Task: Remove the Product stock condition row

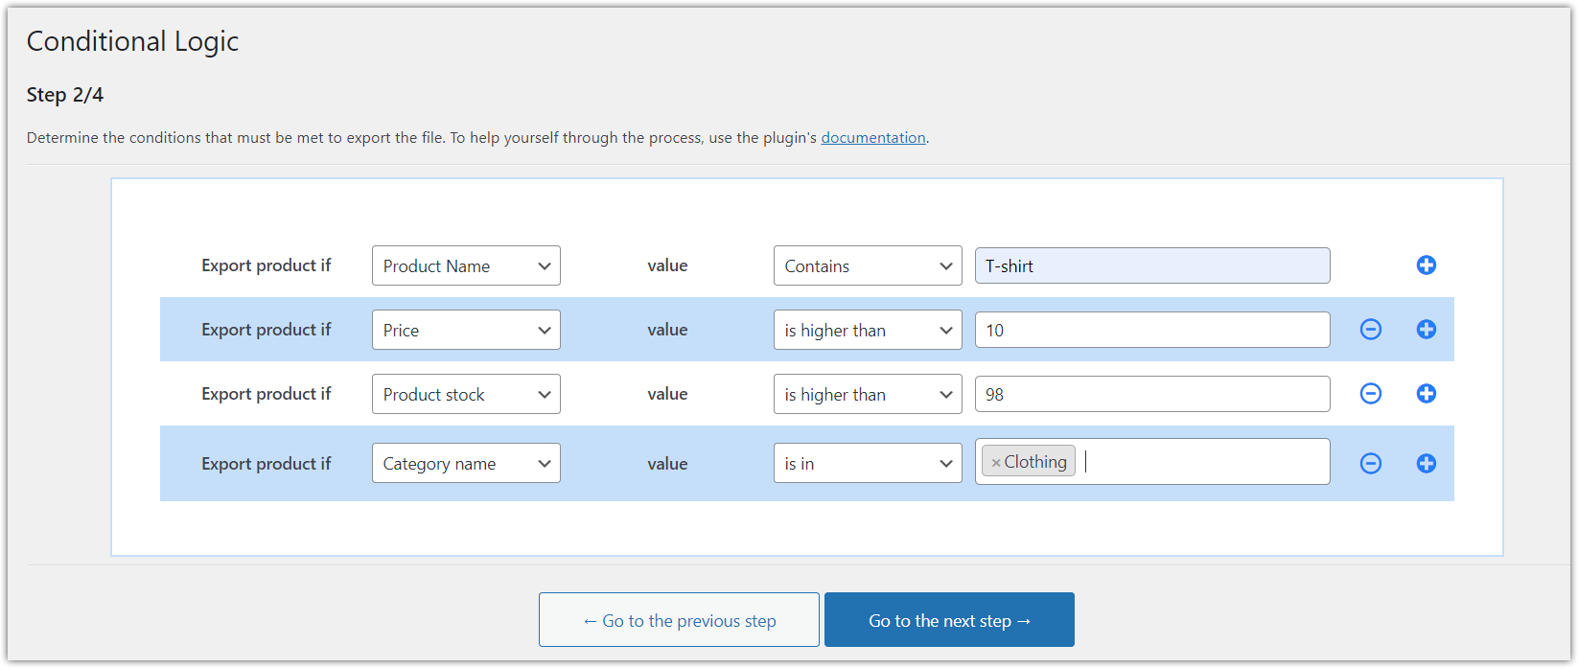Action: pyautogui.click(x=1371, y=394)
